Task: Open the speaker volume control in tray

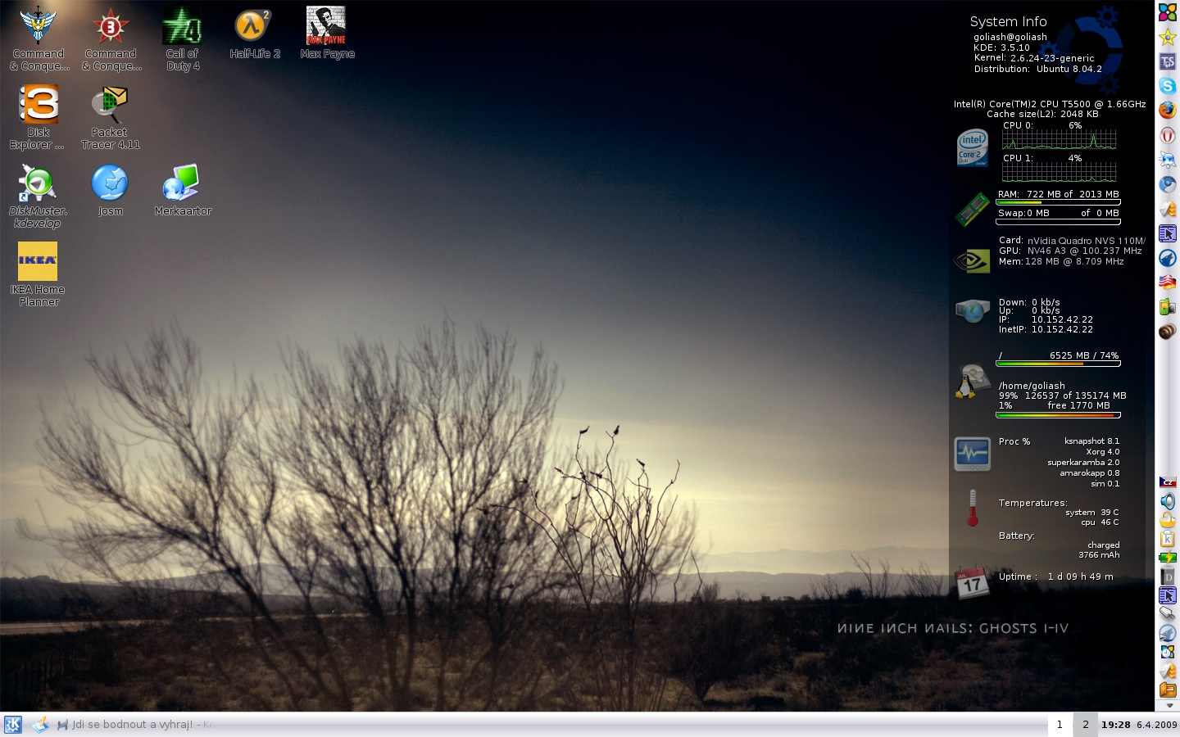Action: pos(1167,501)
